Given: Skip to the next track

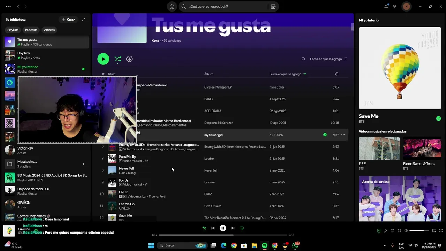Looking at the screenshot, I should coord(233,228).
